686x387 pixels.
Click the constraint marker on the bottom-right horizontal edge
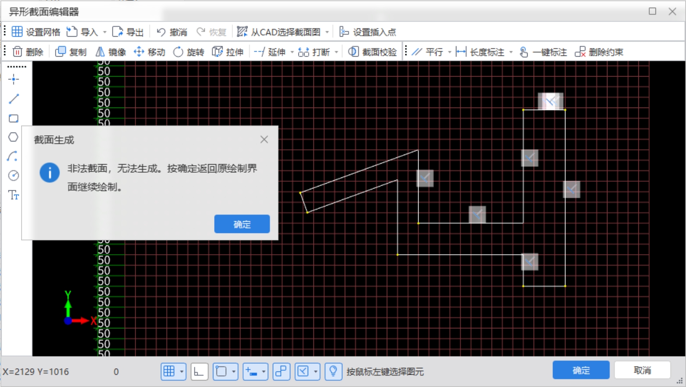530,262
